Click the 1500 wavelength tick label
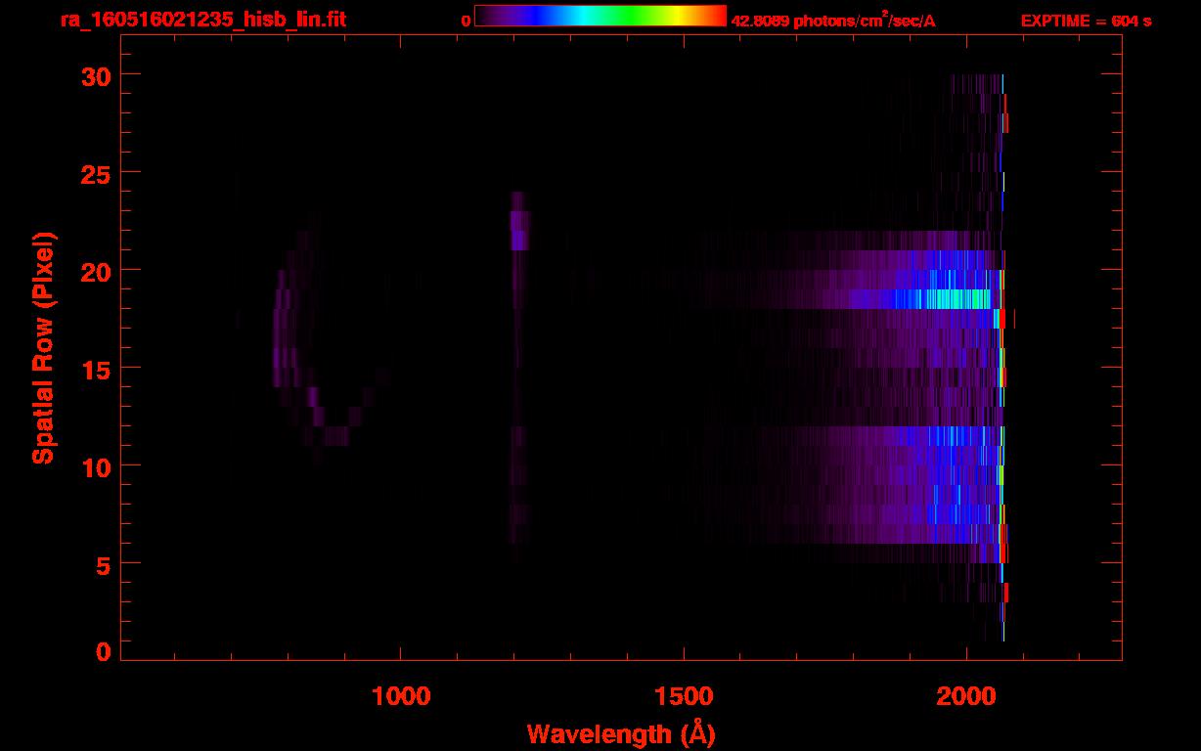Screen dimensions: 1201x751 pyautogui.click(x=684, y=696)
